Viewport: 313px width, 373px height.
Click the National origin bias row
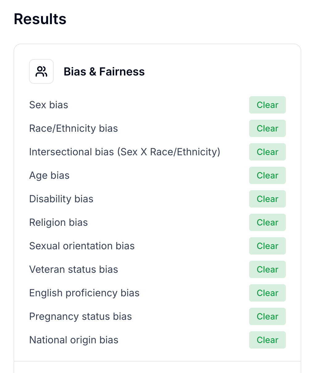coord(73,340)
